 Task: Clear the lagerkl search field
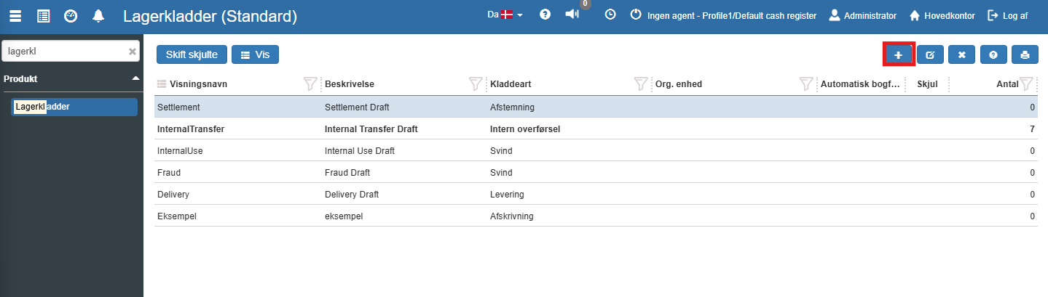pyautogui.click(x=132, y=52)
